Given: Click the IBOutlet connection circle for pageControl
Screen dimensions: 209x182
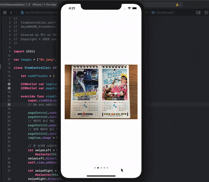Looking at the screenshot, I should click(x=9, y=88).
